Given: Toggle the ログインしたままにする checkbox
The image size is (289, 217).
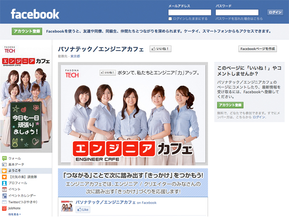Looking at the screenshot, I should point(170,19).
